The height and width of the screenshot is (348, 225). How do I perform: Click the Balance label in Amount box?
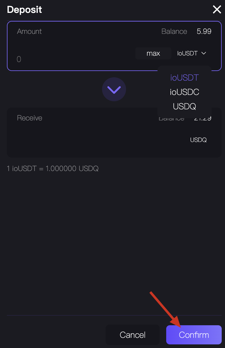pyautogui.click(x=174, y=31)
